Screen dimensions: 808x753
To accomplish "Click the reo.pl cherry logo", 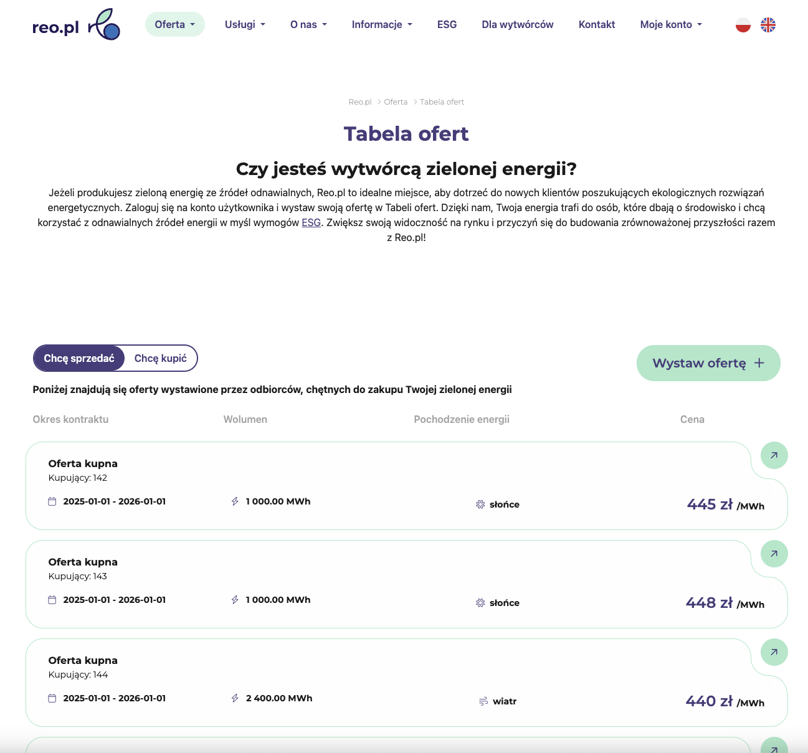I will point(76,25).
